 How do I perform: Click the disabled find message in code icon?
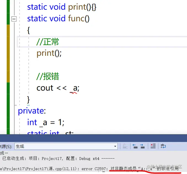coord(125,146)
